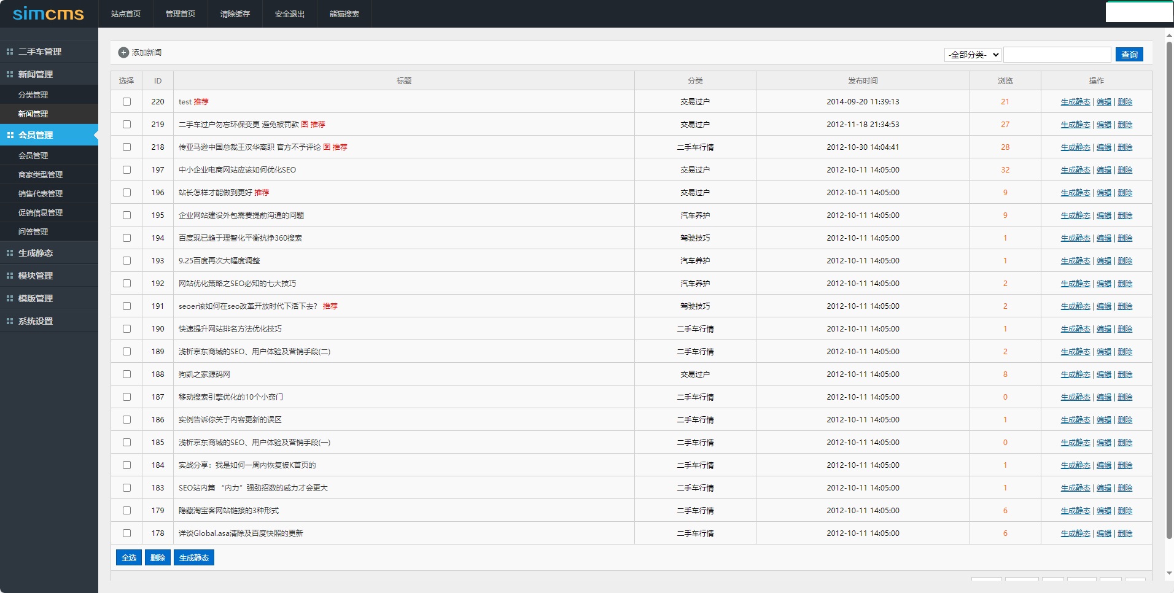
Task: Click the grid icon next to 生成静态
Action: click(10, 253)
